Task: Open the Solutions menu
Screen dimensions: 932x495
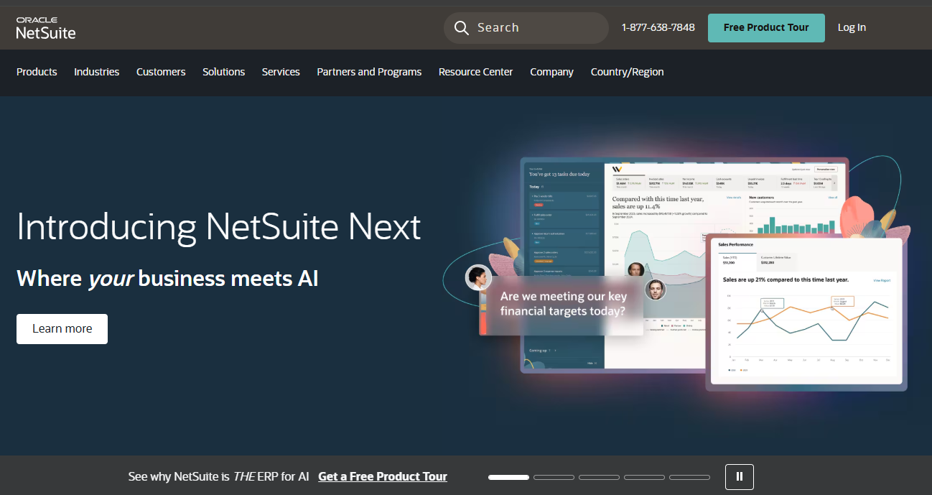Action: pyautogui.click(x=223, y=72)
